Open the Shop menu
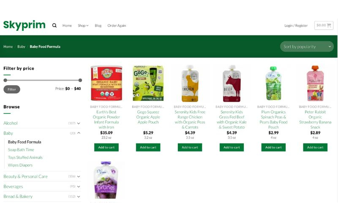 coord(83,25)
